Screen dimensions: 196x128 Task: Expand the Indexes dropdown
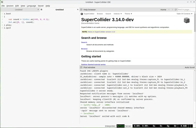pos(118,14)
